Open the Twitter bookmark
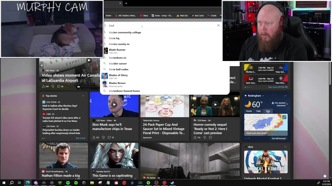This screenshot has width=332, height=186. [108, 16]
